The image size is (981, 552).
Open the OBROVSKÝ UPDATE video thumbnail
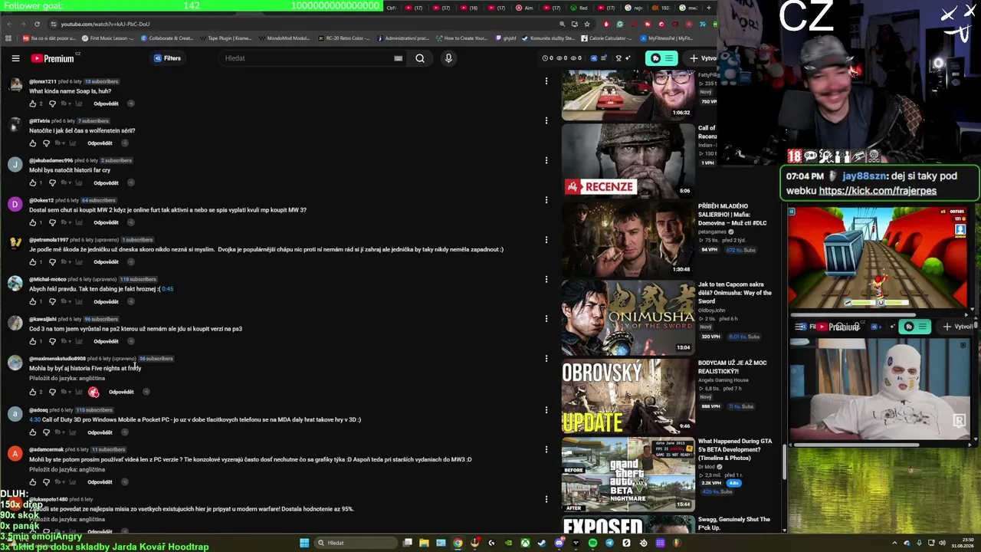click(628, 396)
